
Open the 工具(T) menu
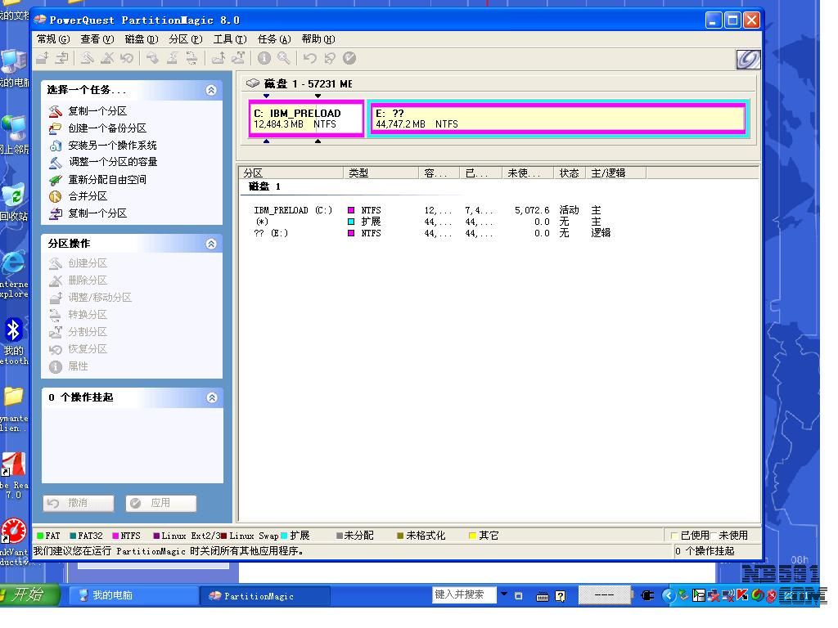click(x=229, y=39)
